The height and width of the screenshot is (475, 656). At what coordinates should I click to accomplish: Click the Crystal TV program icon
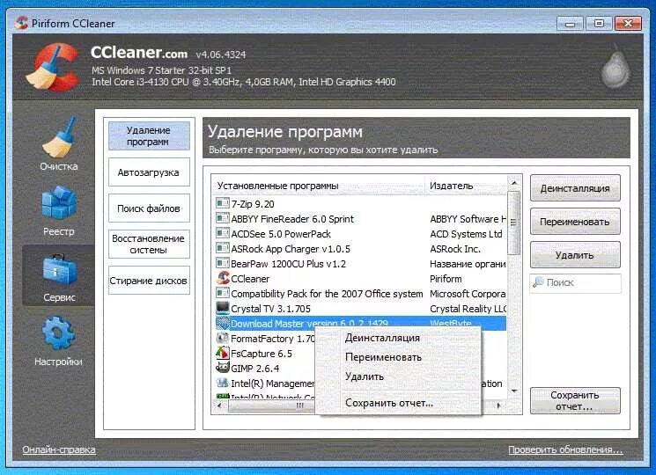pyautogui.click(x=222, y=309)
